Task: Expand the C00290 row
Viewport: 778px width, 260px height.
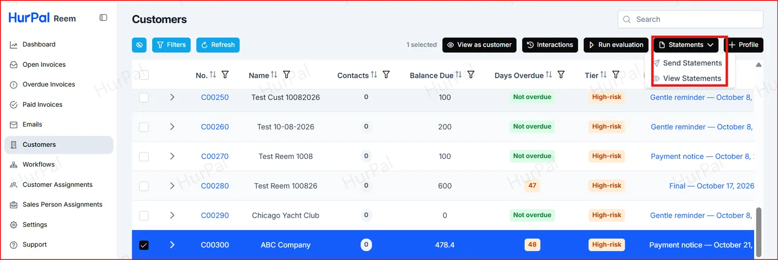Action: coord(172,215)
